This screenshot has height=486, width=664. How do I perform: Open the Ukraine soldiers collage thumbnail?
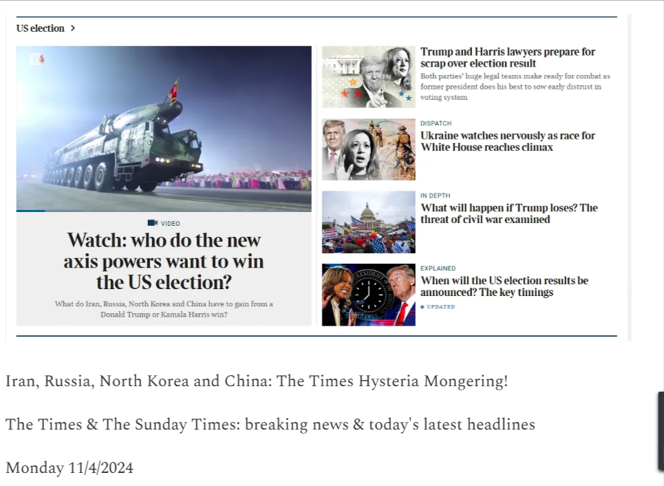pyautogui.click(x=368, y=149)
